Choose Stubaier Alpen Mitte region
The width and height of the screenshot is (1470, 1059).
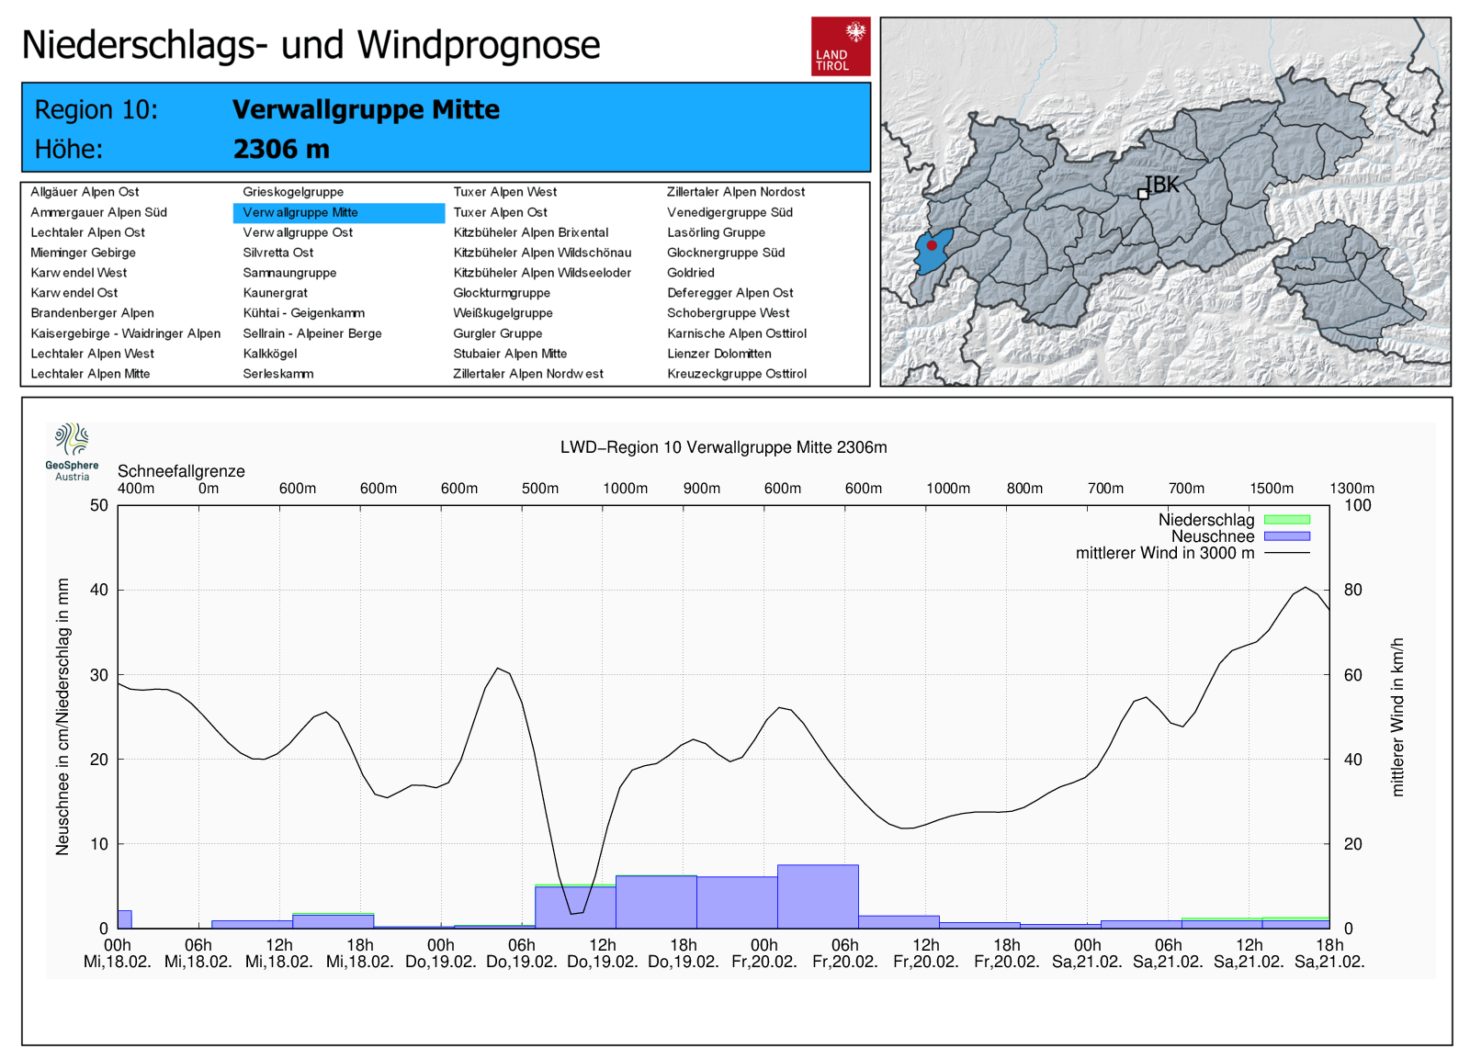[510, 354]
